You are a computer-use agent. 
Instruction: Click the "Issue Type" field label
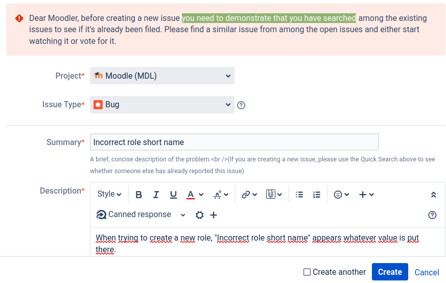click(62, 104)
